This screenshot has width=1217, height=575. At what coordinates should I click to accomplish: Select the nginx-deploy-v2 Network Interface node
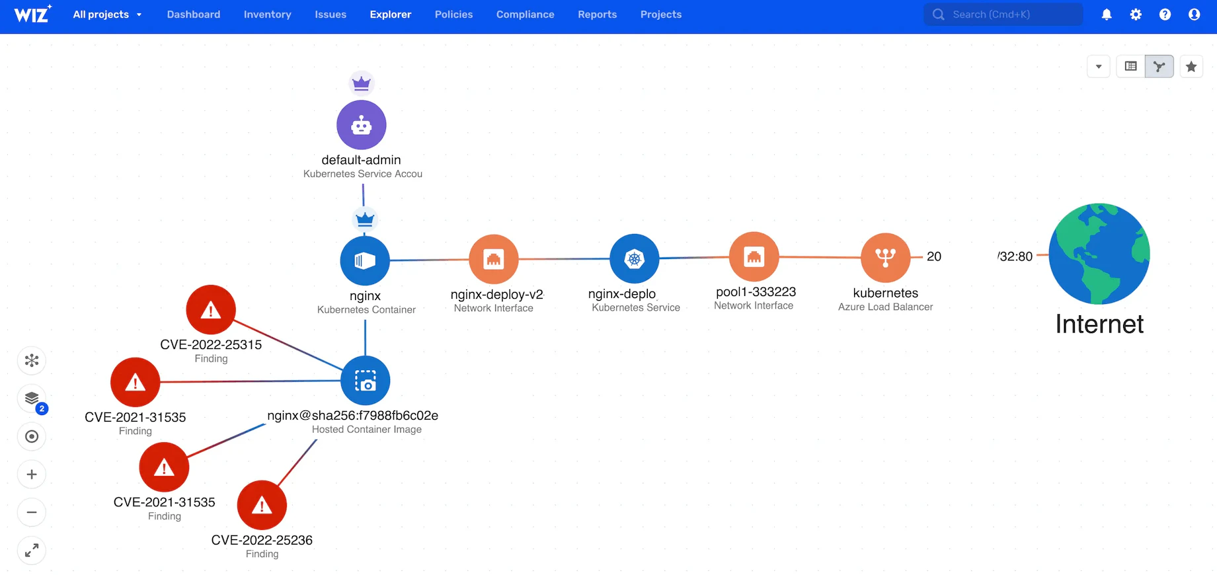pyautogui.click(x=494, y=259)
